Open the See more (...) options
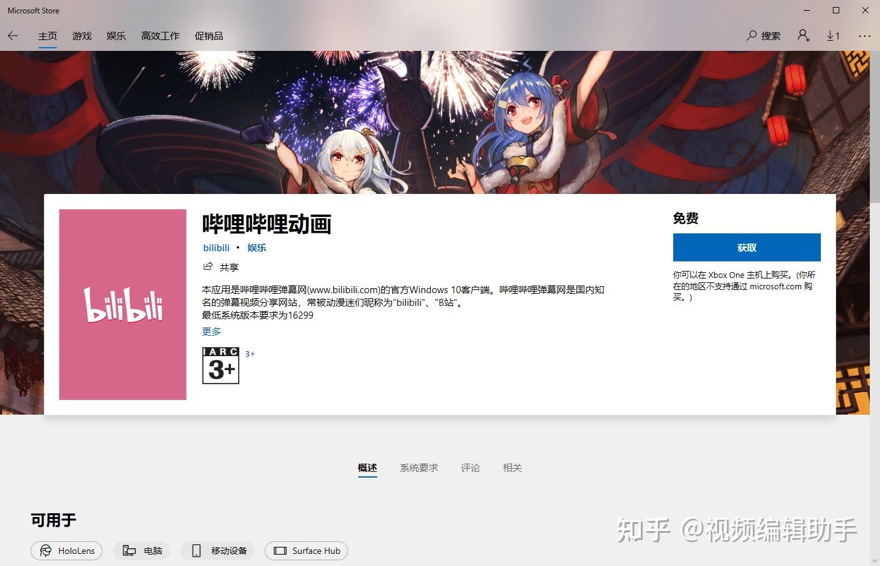Viewport: 880px width, 566px height. click(x=864, y=36)
